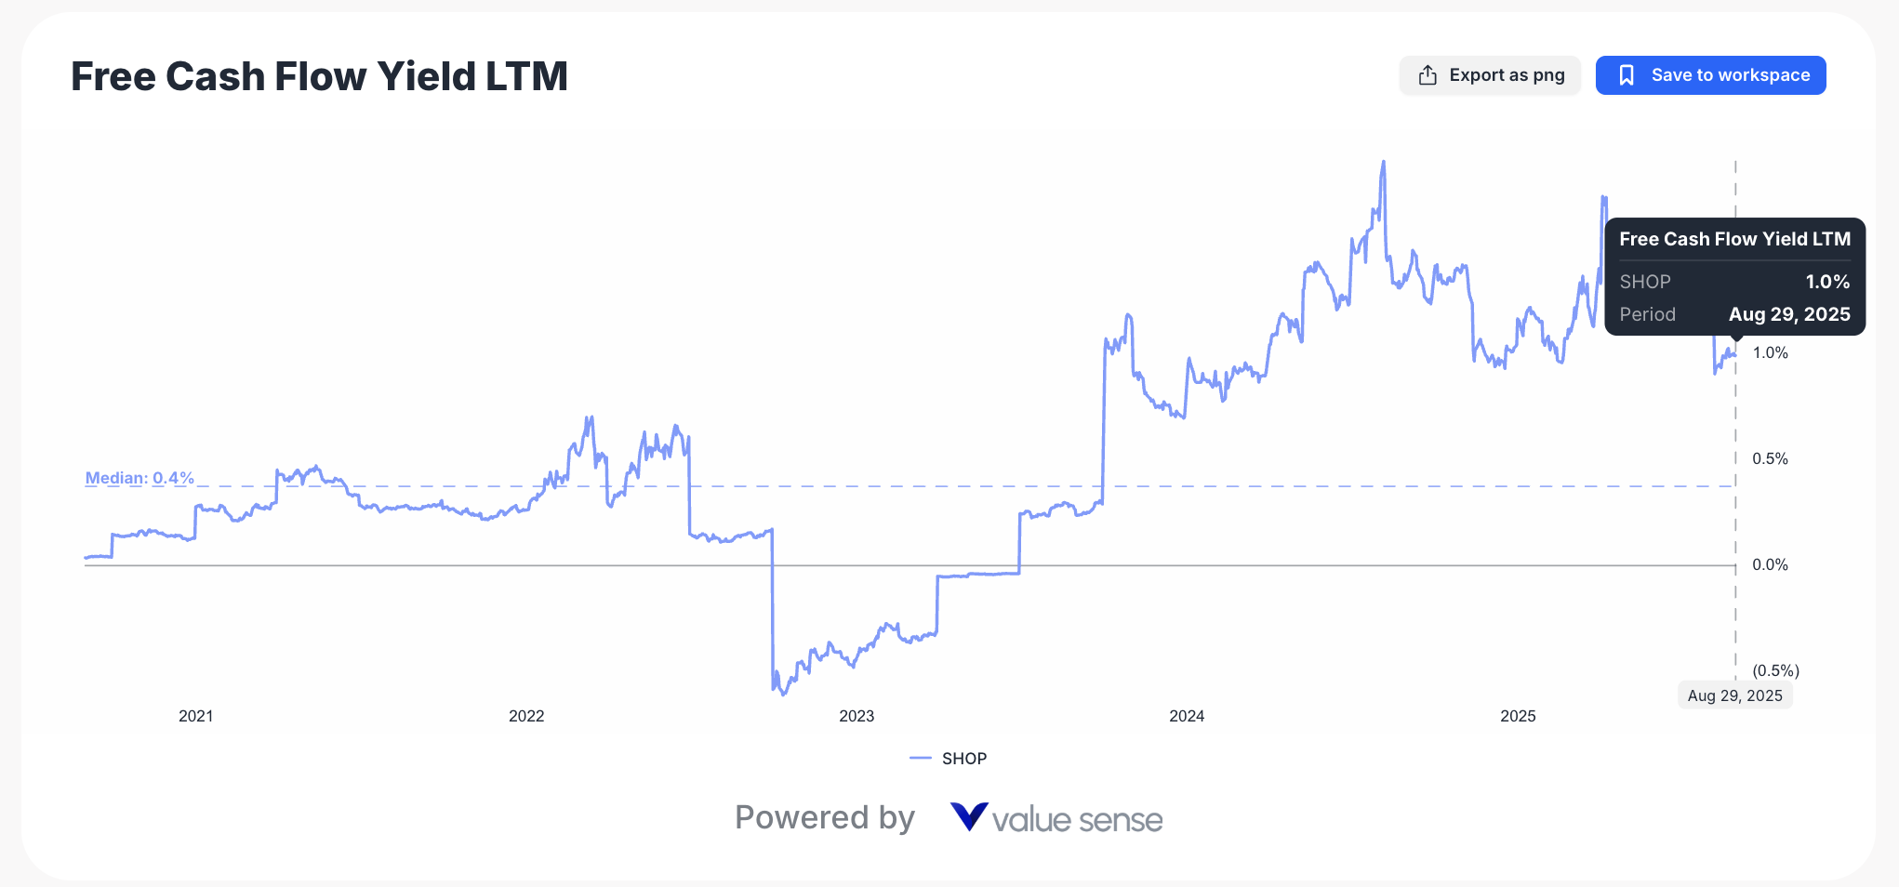Toggle visibility of the Median 0.4% reference line

pyautogui.click(x=138, y=477)
